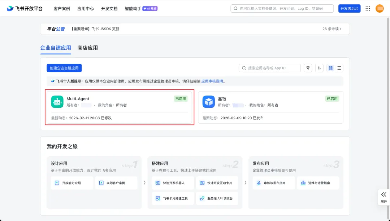The height and width of the screenshot is (221, 390).
Task: Click the 搭建应用 step heading
Action: pyautogui.click(x=160, y=163)
